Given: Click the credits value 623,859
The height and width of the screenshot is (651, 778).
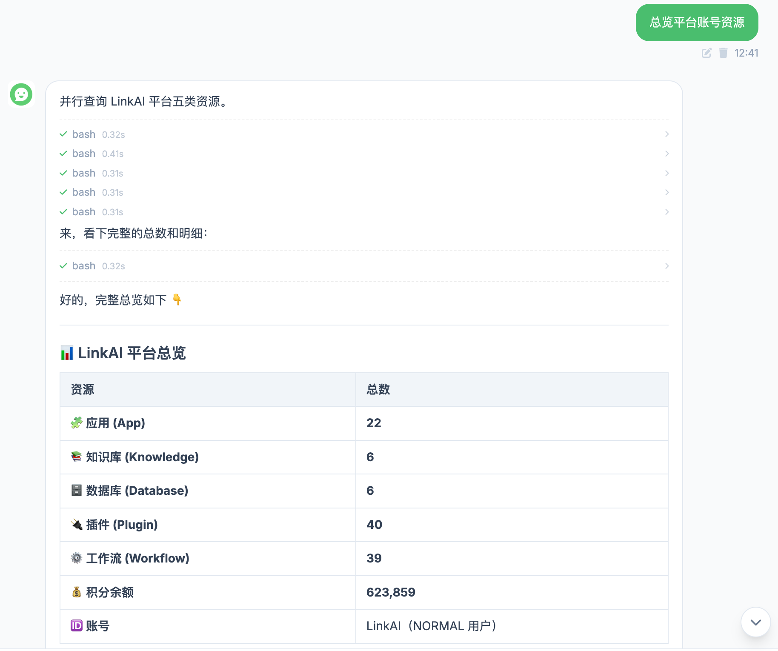Looking at the screenshot, I should 391,592.
